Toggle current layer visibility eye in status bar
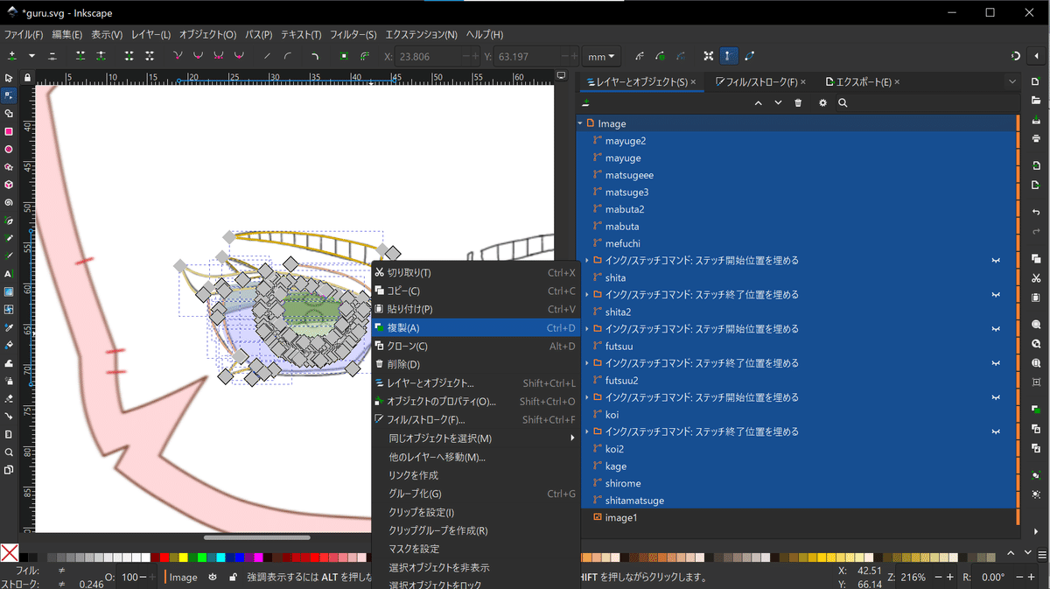Screen dimensions: 1050x589 point(213,577)
